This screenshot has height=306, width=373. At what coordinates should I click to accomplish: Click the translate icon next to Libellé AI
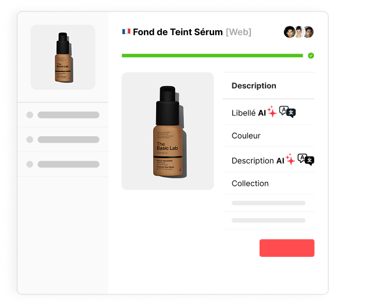287,111
